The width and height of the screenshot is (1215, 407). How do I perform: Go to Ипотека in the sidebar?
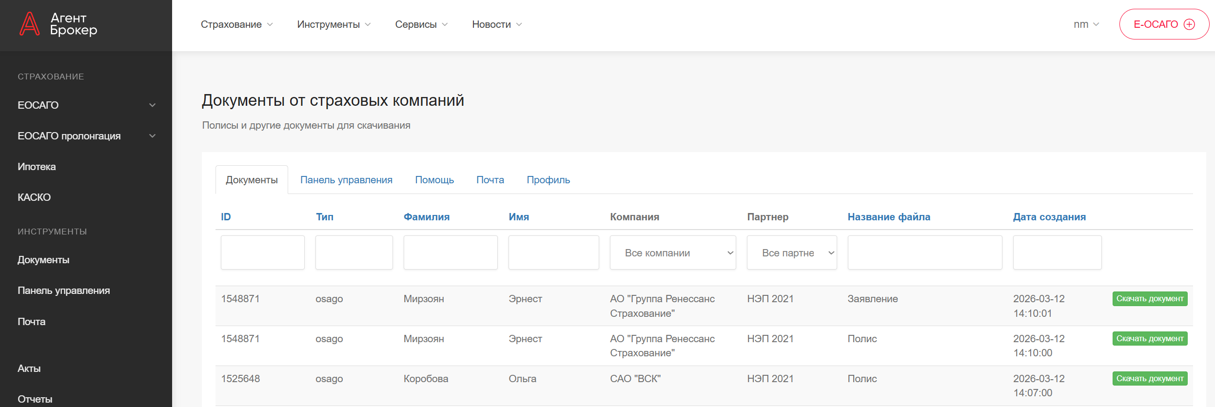[x=37, y=167]
